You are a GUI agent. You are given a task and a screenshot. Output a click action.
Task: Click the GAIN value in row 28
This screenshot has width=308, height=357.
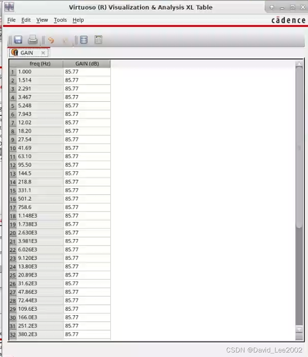(x=87, y=300)
